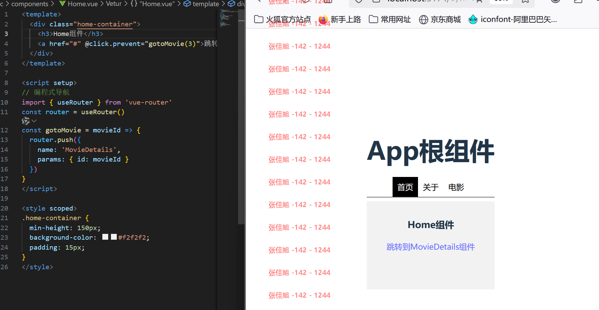Viewport: 599px width, 310px height.
Task: Click the .home-container CSS selector
Action: [52, 218]
